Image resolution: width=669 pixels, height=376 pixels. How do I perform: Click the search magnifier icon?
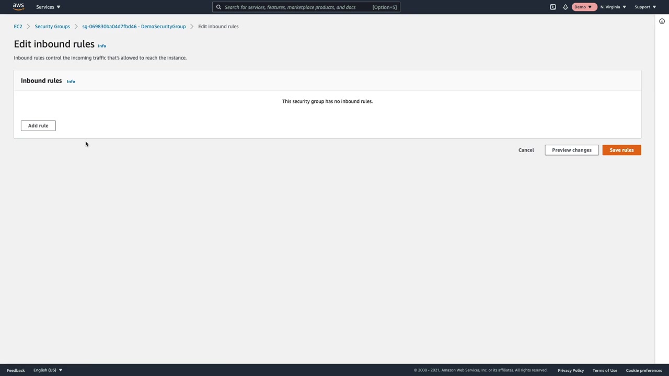218,7
